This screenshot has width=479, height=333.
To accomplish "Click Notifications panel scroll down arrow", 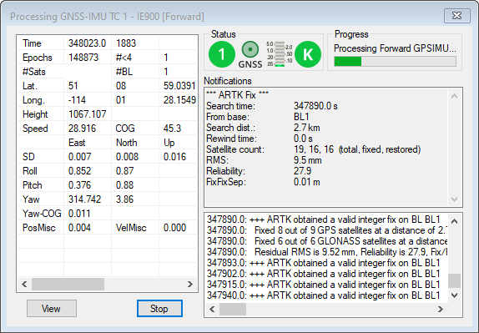I will point(454,199).
